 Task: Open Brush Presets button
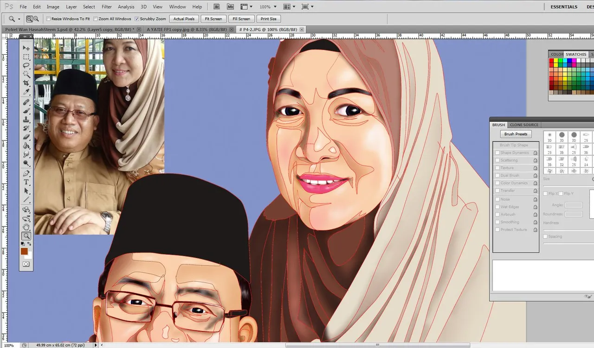(516, 134)
